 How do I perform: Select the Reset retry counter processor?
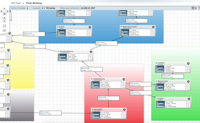138,31
